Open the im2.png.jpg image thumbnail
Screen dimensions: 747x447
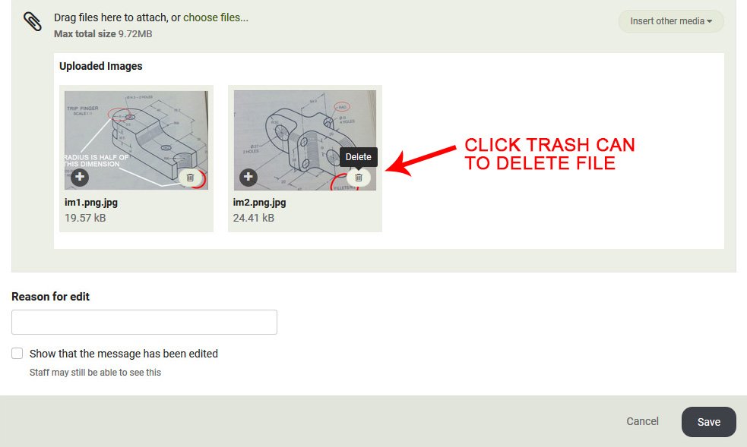tap(305, 140)
